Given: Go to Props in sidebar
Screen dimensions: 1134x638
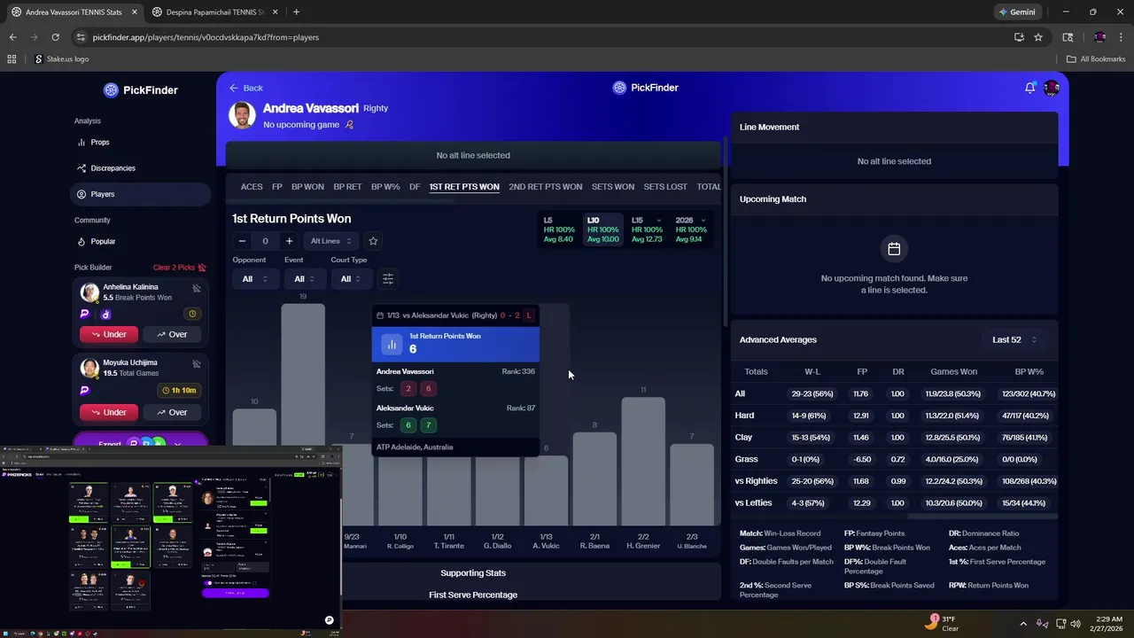Looking at the screenshot, I should (141, 143).
